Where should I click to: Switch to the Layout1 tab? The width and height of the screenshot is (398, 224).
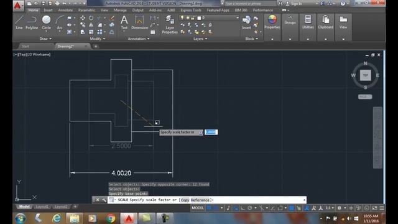[42, 207]
